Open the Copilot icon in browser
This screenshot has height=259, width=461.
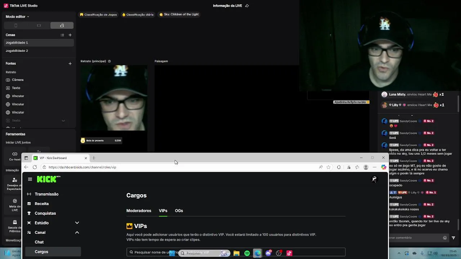pyautogui.click(x=384, y=167)
